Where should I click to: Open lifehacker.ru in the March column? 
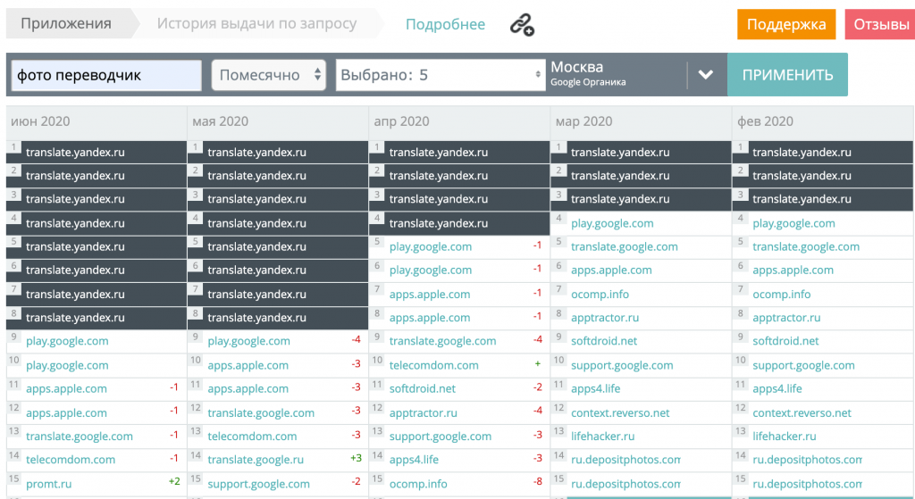(x=603, y=436)
